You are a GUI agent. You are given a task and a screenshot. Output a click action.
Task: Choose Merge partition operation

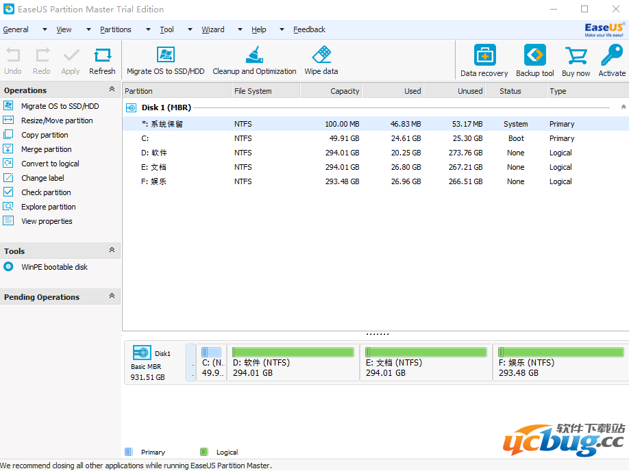[x=46, y=149]
